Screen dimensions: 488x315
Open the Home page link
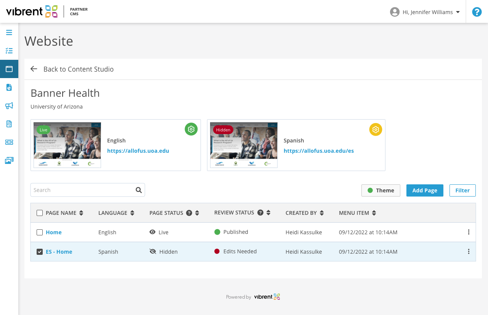[54, 232]
